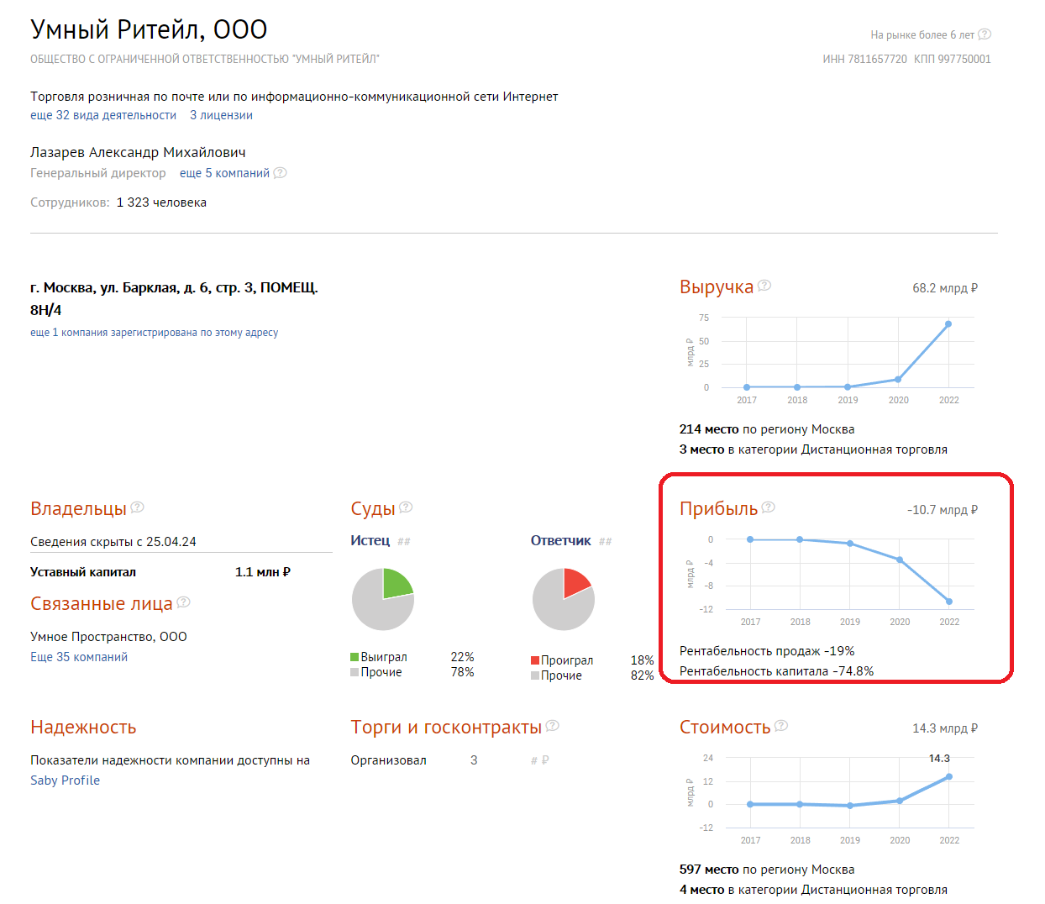
Task: Click help icon after Торги и госконтракты
Action: coord(552,725)
